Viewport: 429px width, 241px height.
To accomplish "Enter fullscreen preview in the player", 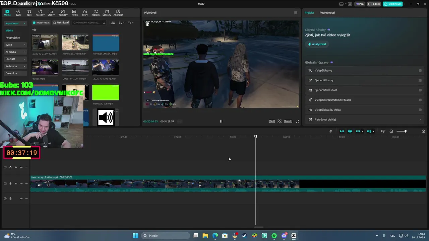I will tap(297, 122).
